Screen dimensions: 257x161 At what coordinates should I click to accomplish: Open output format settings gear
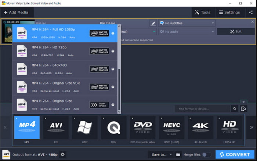[63, 154]
